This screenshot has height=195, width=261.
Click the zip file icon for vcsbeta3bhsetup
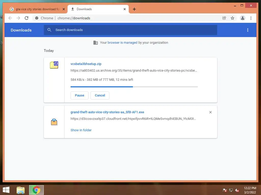tap(54, 65)
